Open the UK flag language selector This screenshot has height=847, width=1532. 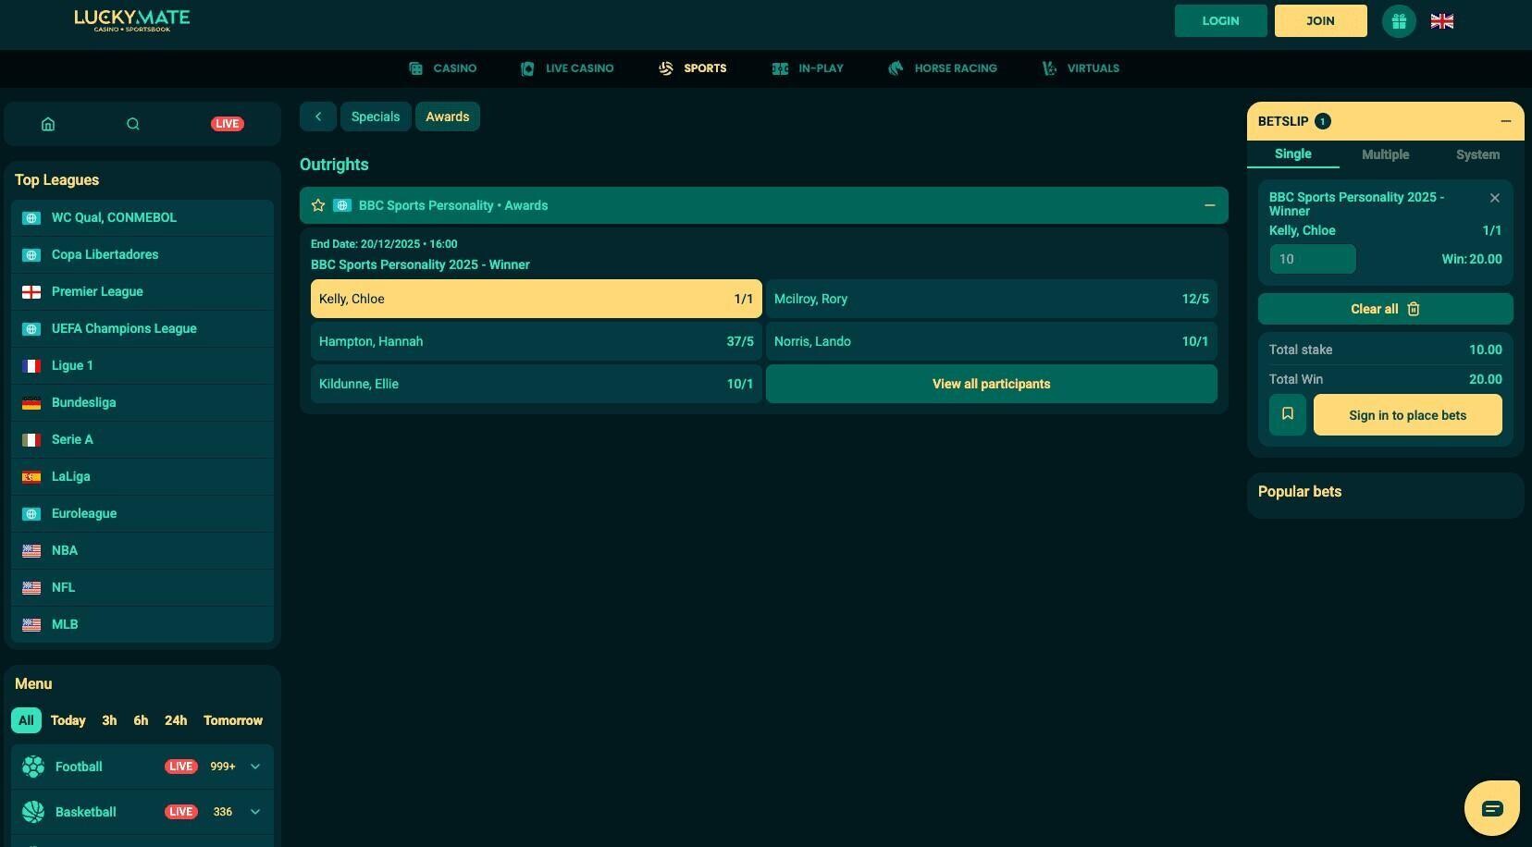point(1441,21)
